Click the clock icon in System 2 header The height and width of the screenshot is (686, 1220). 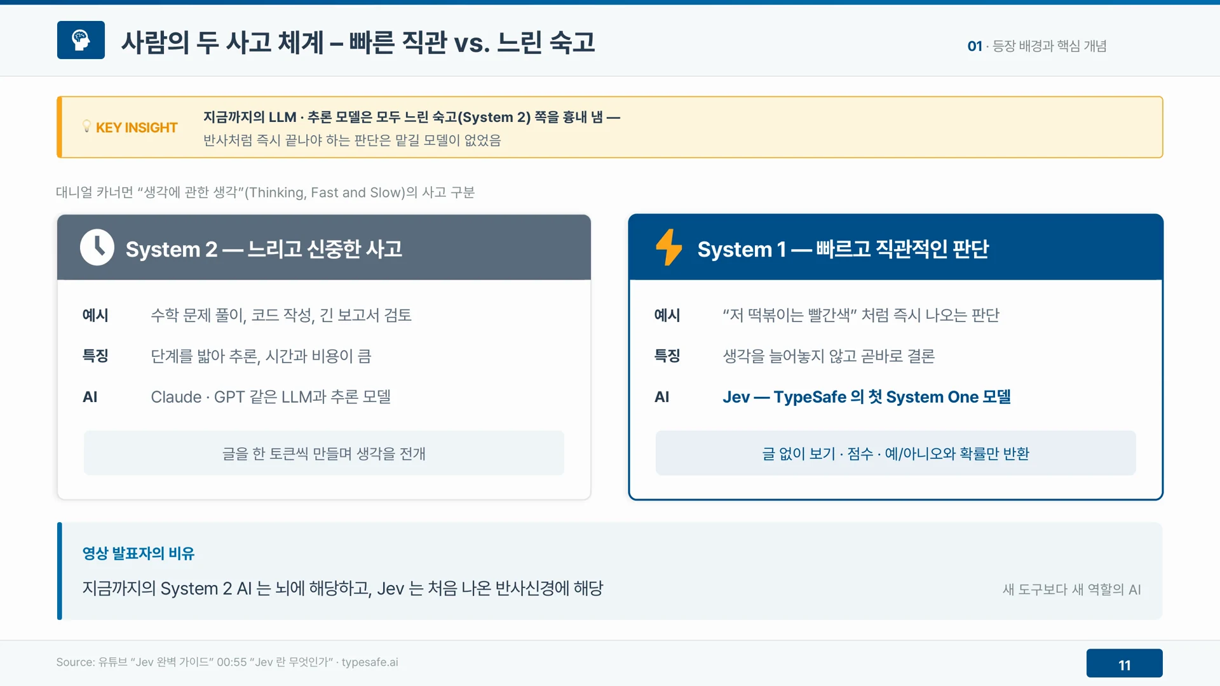[x=97, y=247]
